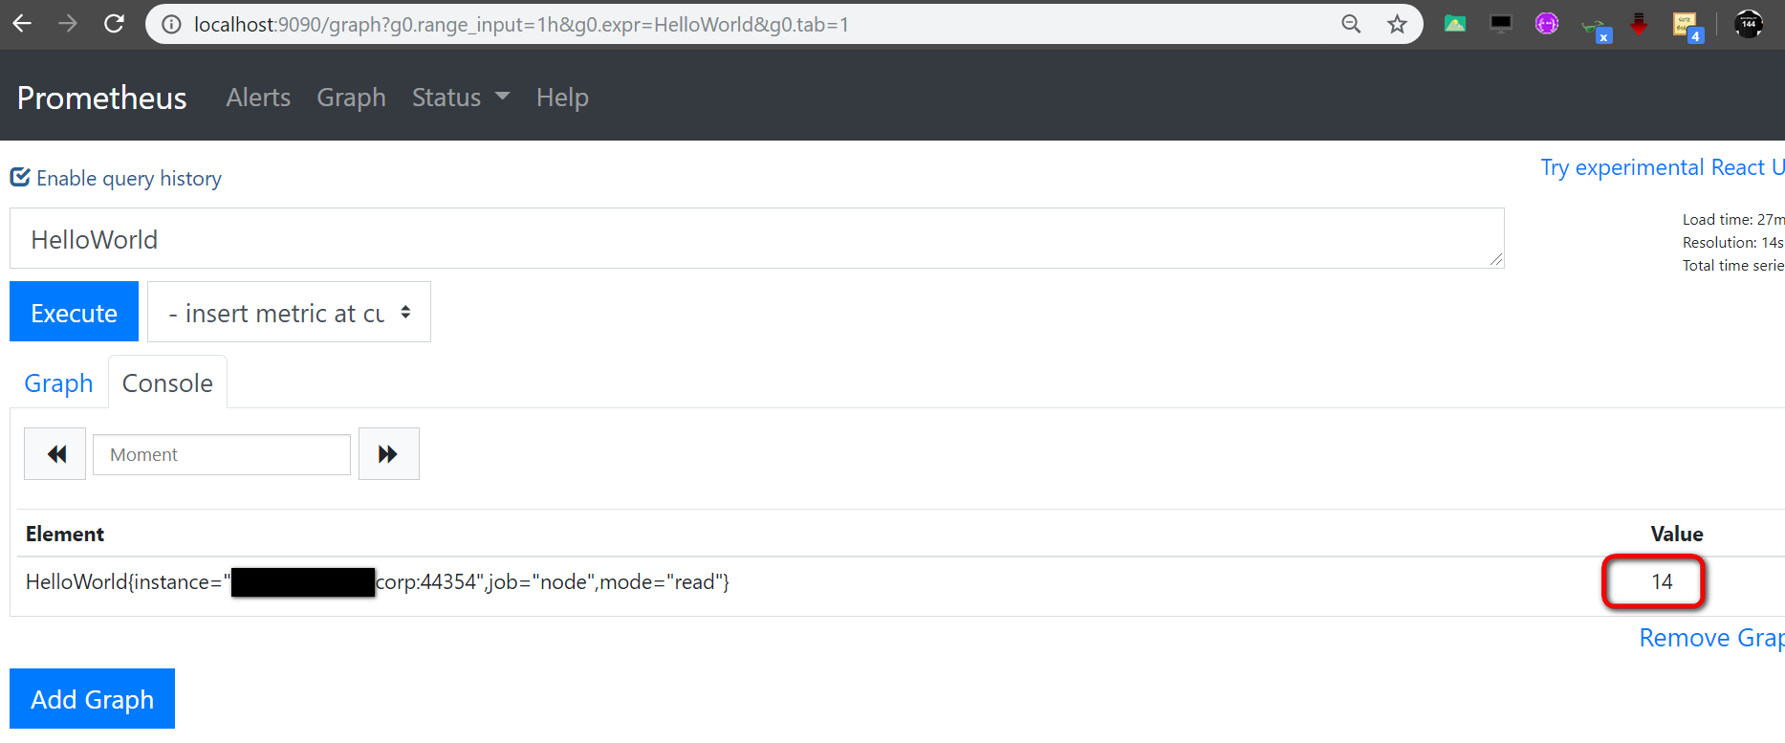Open the insert metric at cursor dropdown

[289, 312]
